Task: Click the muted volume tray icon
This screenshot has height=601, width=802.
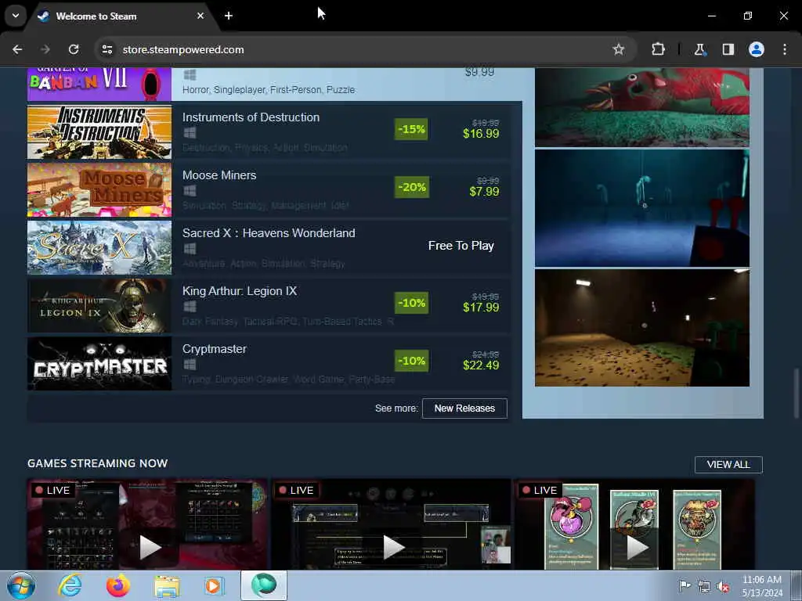Action: click(x=723, y=587)
